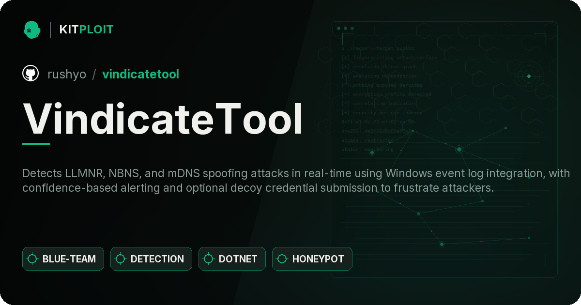Click 'fingerprinting attack surface' terminal line

click(x=389, y=58)
